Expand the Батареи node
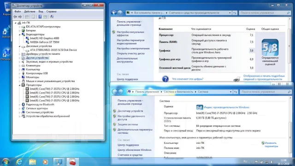The height and width of the screenshot is (166, 295). [x=19, y=30]
